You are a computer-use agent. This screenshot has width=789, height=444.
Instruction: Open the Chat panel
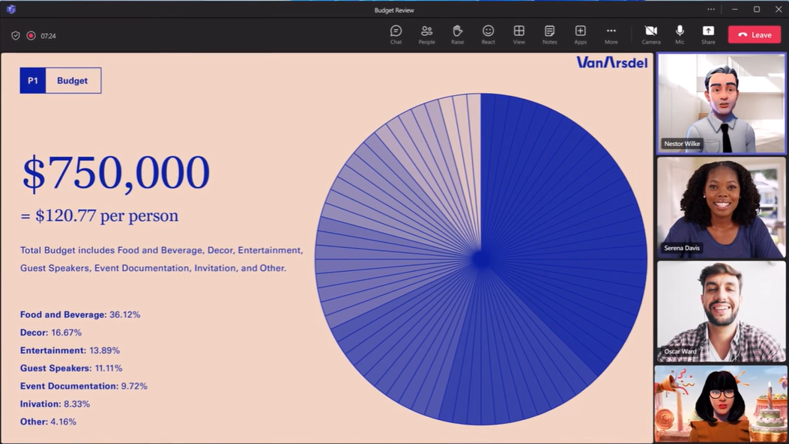coord(396,34)
